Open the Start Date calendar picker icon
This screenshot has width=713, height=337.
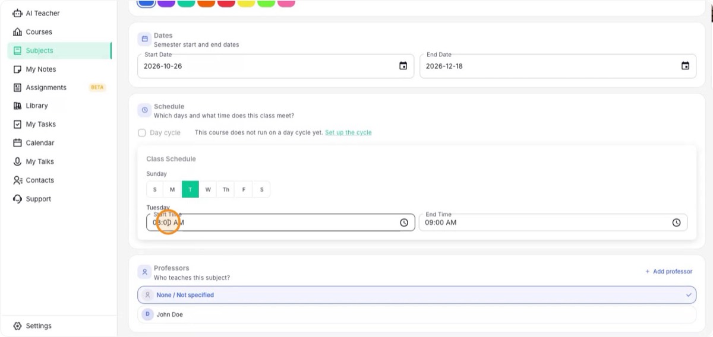tap(403, 66)
